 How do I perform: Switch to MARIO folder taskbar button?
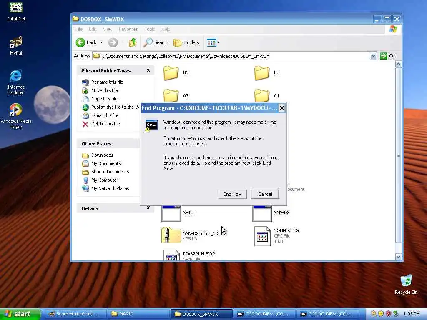click(138, 314)
